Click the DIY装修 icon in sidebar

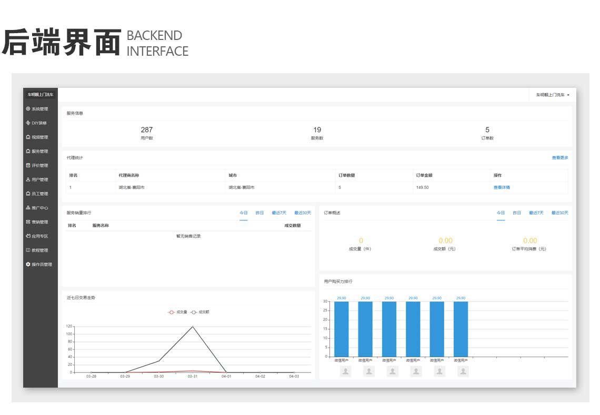28,123
